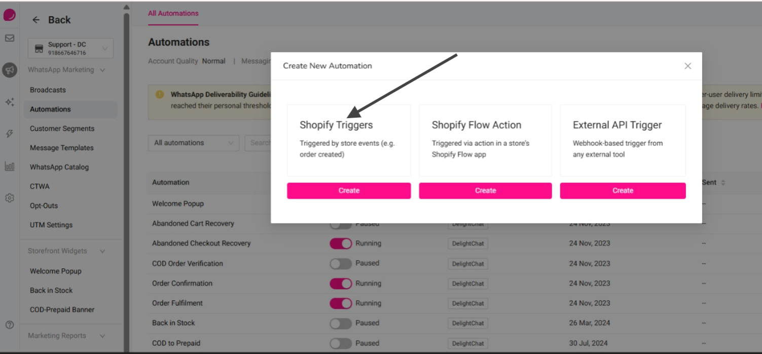Click DelightChat tag in Order Confirmation row
The image size is (762, 354).
(x=468, y=284)
